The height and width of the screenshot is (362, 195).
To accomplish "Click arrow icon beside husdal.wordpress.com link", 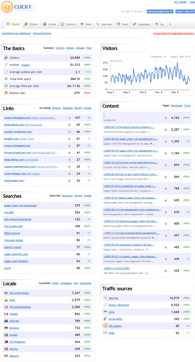I will (x=69, y=132).
